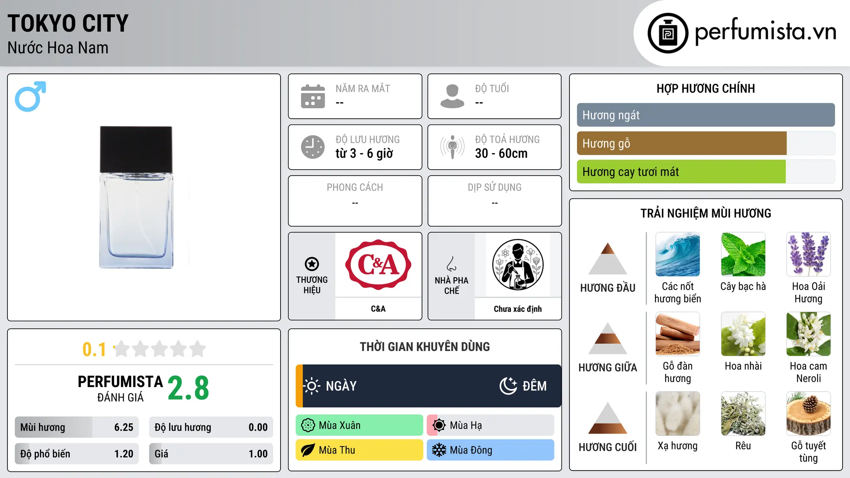Click the Độ phổ biến score bar

click(77, 454)
